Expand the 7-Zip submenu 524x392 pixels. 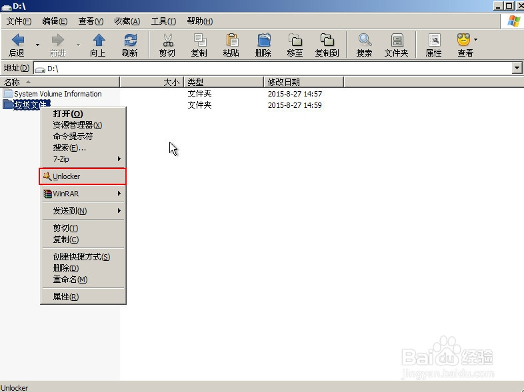pos(83,159)
